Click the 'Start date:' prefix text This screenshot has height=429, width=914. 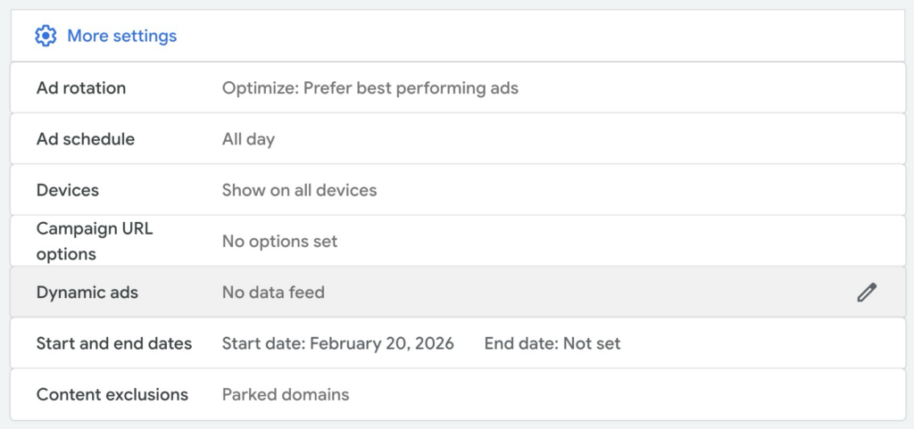tap(263, 343)
